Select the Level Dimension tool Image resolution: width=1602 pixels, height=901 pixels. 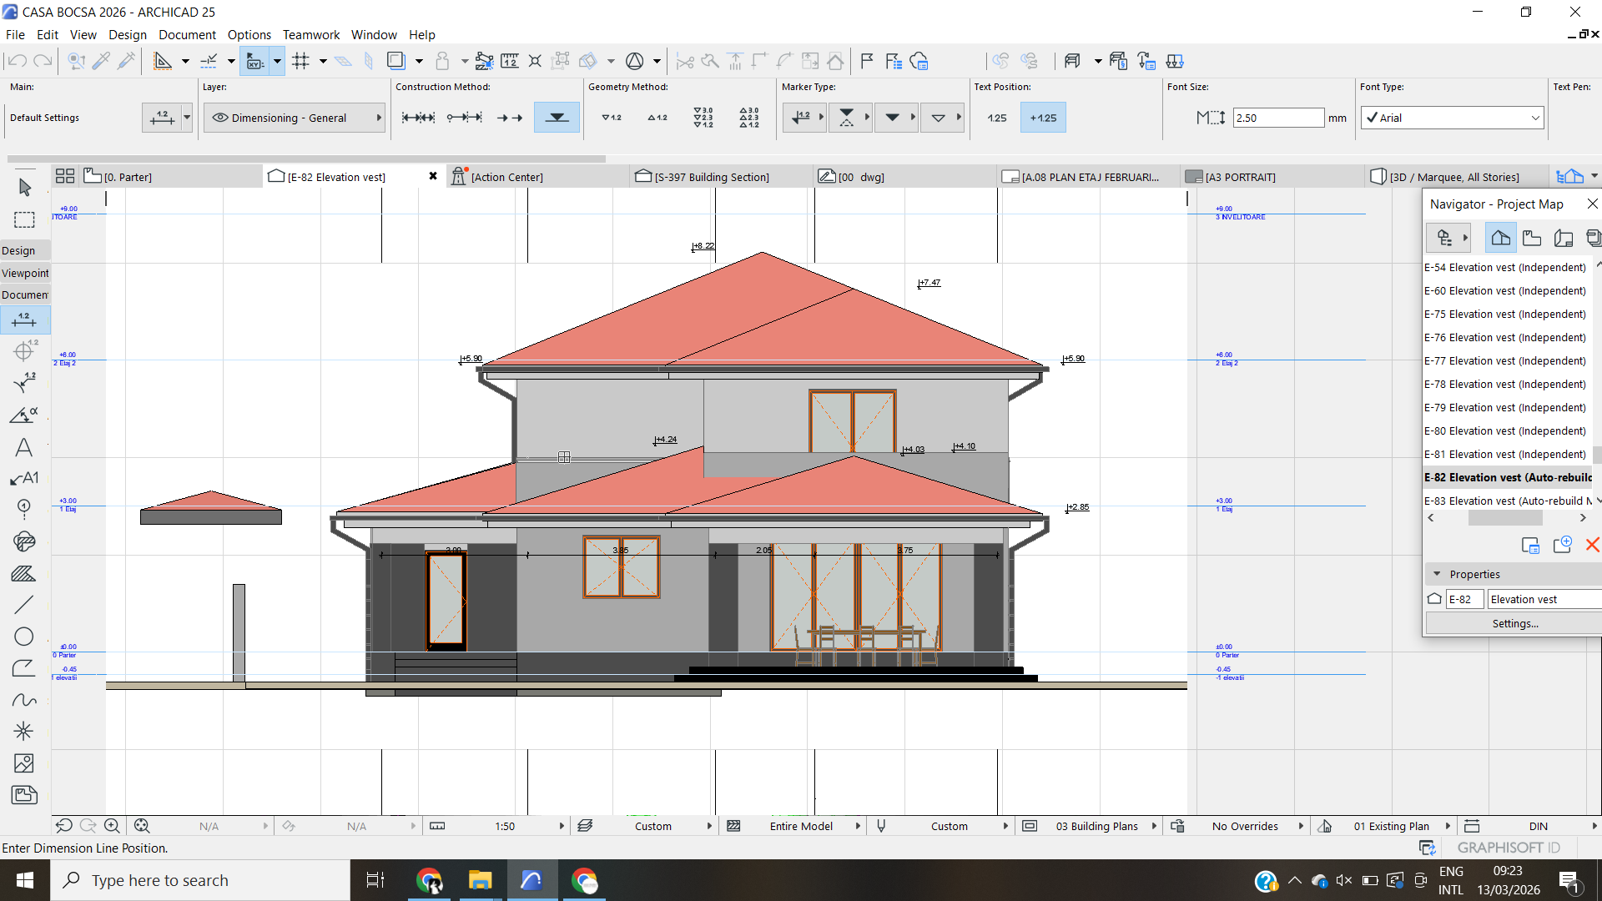click(24, 351)
